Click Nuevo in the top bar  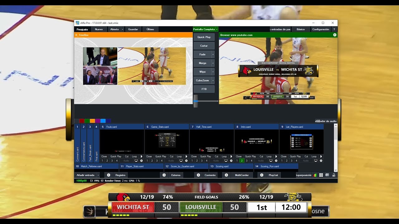point(99,29)
